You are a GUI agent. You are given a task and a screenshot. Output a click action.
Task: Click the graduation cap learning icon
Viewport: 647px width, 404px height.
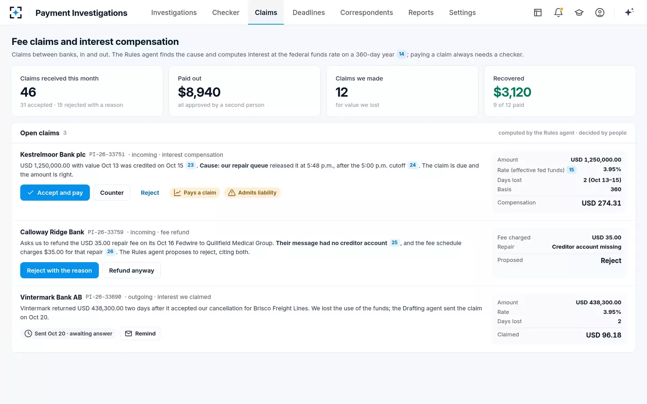579,13
